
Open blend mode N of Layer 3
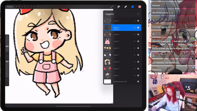pos(135,68)
